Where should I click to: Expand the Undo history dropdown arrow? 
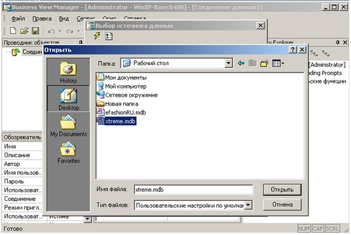[60, 31]
